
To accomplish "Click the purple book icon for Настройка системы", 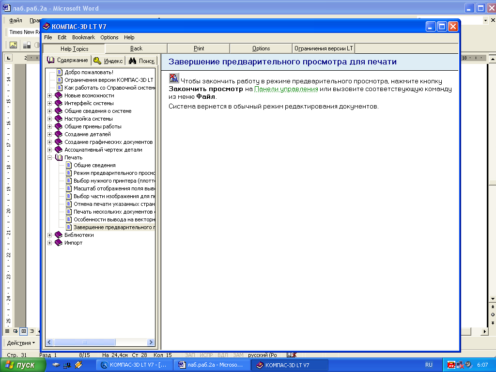I will point(59,119).
